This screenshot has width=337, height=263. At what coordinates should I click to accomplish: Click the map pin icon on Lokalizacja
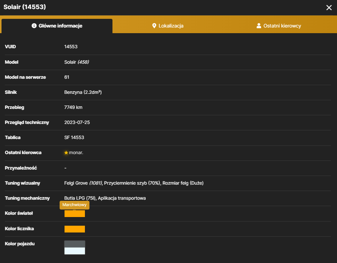coord(154,26)
